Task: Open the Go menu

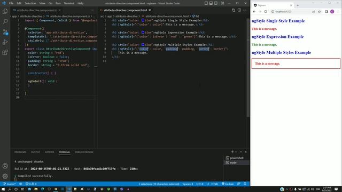Action: tap(50, 3)
